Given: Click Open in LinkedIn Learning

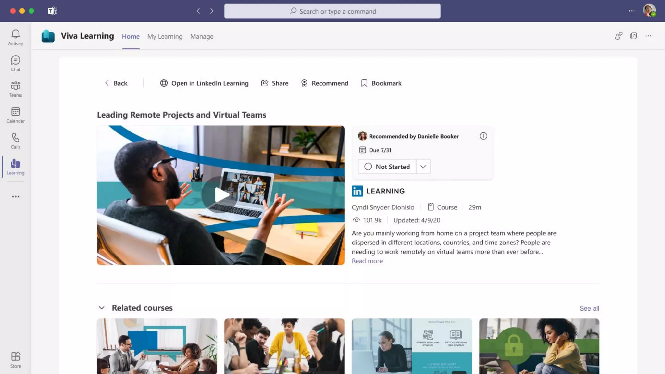Looking at the screenshot, I should 204,83.
